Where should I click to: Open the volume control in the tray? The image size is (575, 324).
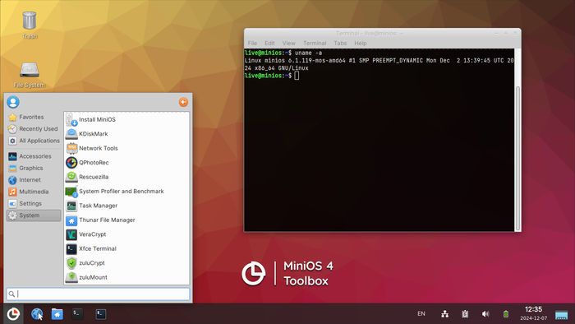pyautogui.click(x=485, y=314)
